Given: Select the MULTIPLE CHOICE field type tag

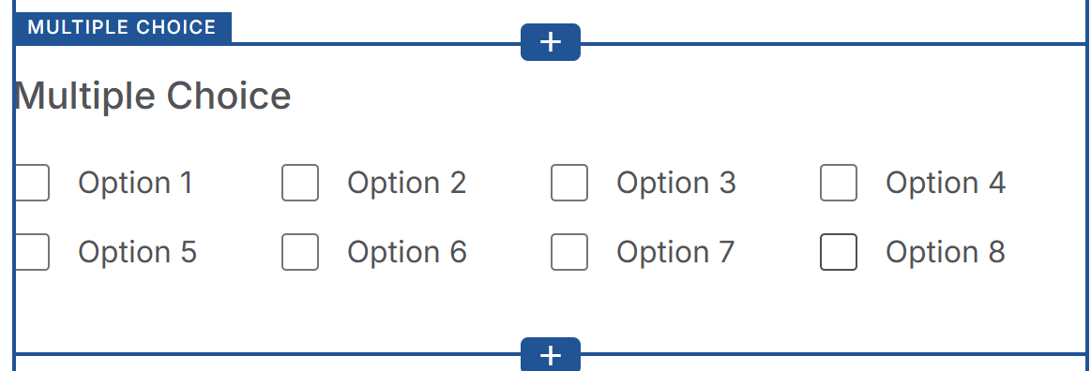Looking at the screenshot, I should click(123, 27).
